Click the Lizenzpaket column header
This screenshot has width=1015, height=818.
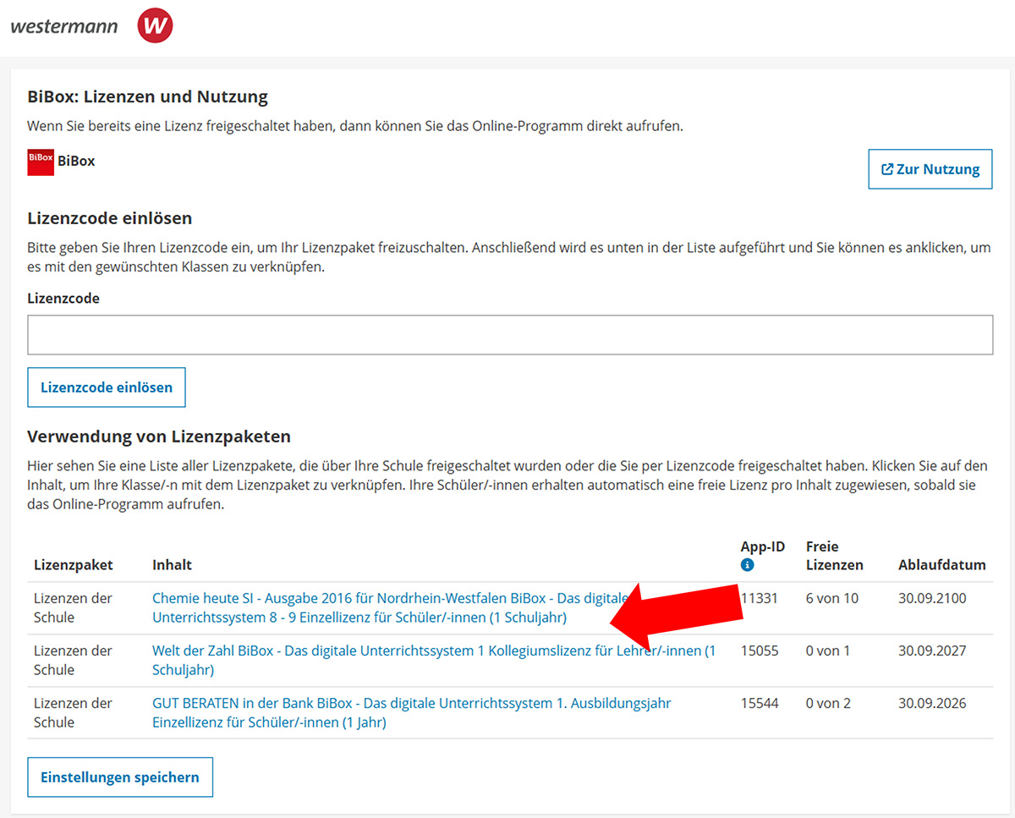click(74, 564)
